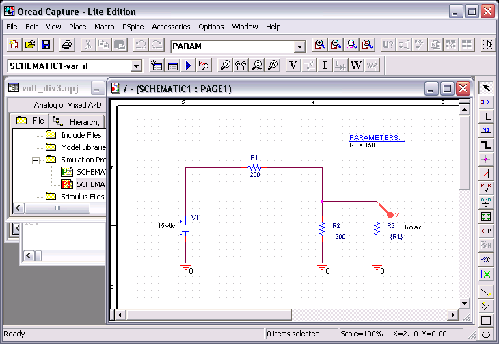Toggle bias voltage display V button
The height and width of the screenshot is (344, 499).
293,66
